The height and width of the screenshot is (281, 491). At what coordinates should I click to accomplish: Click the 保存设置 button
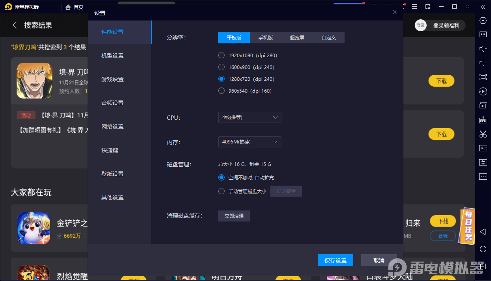click(x=335, y=260)
